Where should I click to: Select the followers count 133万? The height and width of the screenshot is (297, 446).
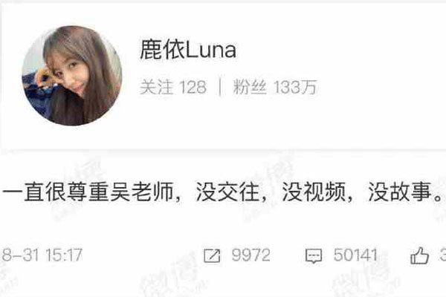coord(295,87)
